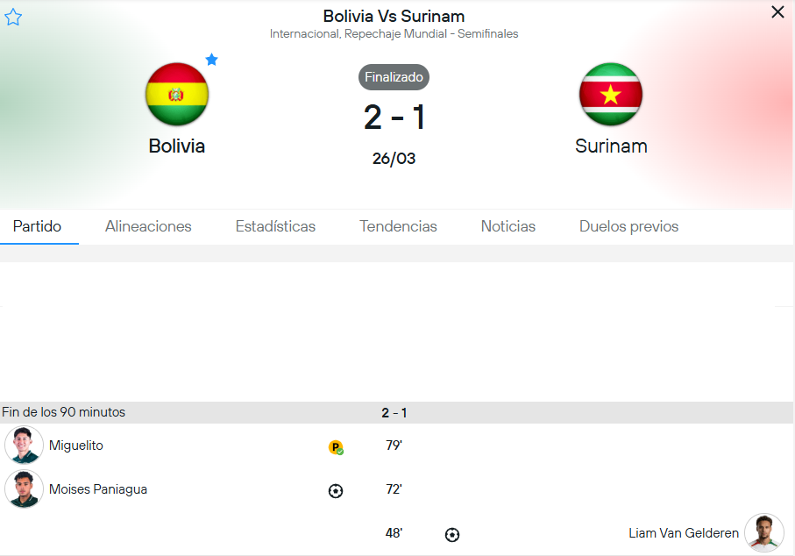Open Moises Paniagua's player photo
The image size is (795, 556).
[24, 489]
